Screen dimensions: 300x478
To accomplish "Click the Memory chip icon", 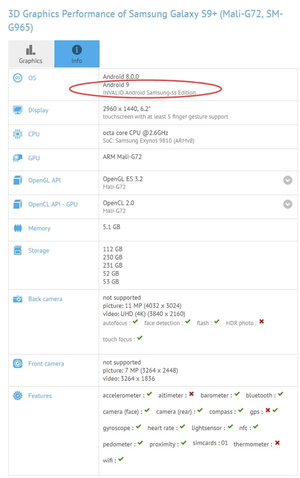I will click(x=17, y=228).
